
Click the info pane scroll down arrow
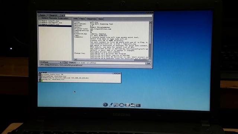pyautogui.click(x=150, y=58)
